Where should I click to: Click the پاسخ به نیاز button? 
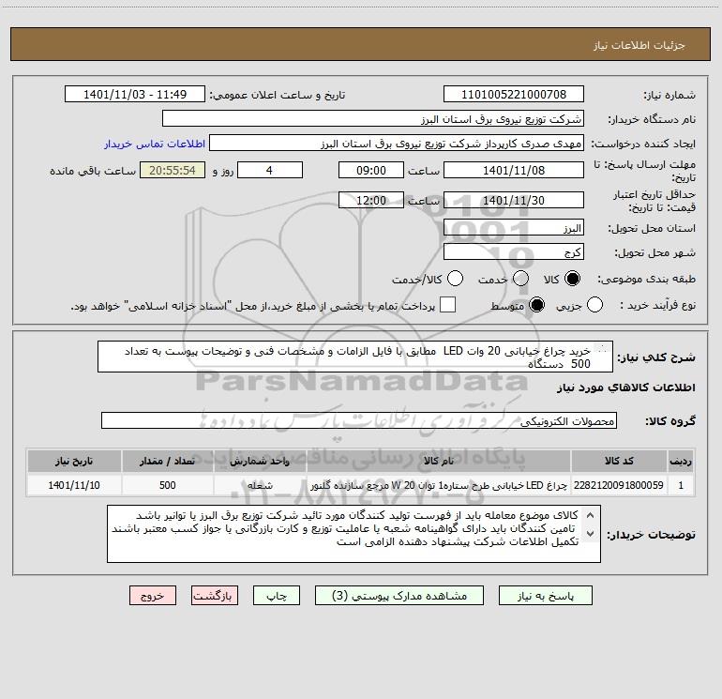[546, 596]
